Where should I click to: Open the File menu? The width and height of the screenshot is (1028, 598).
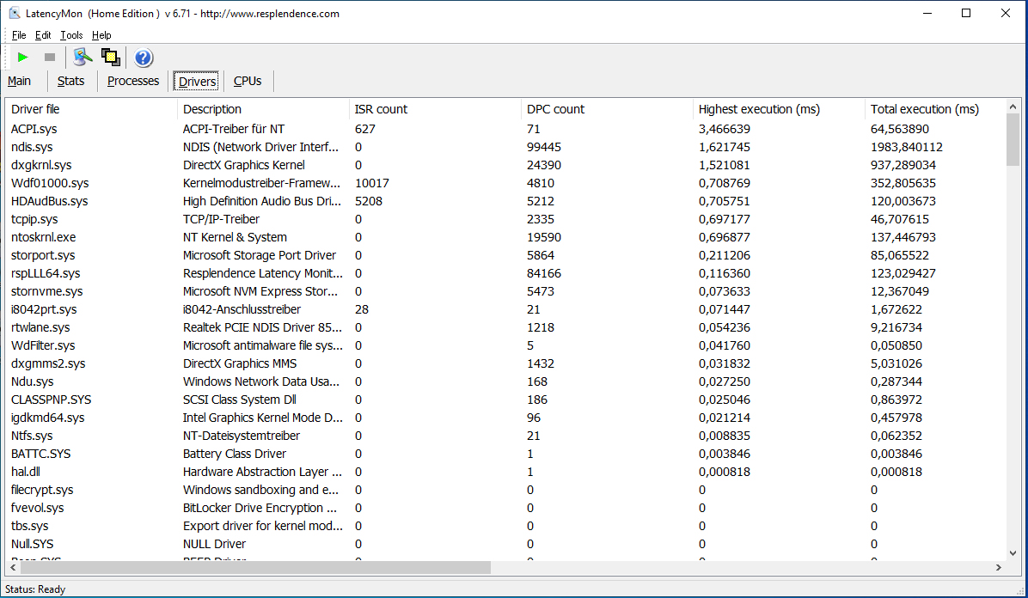click(x=19, y=35)
